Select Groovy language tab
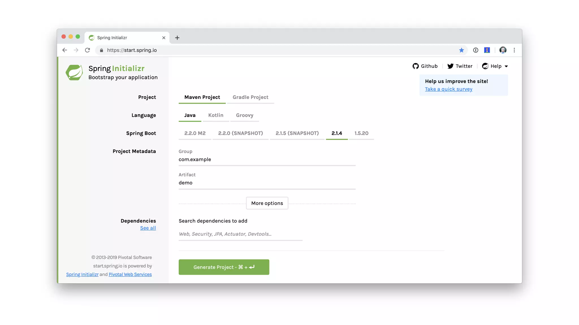The image size is (579, 325). coord(245,115)
